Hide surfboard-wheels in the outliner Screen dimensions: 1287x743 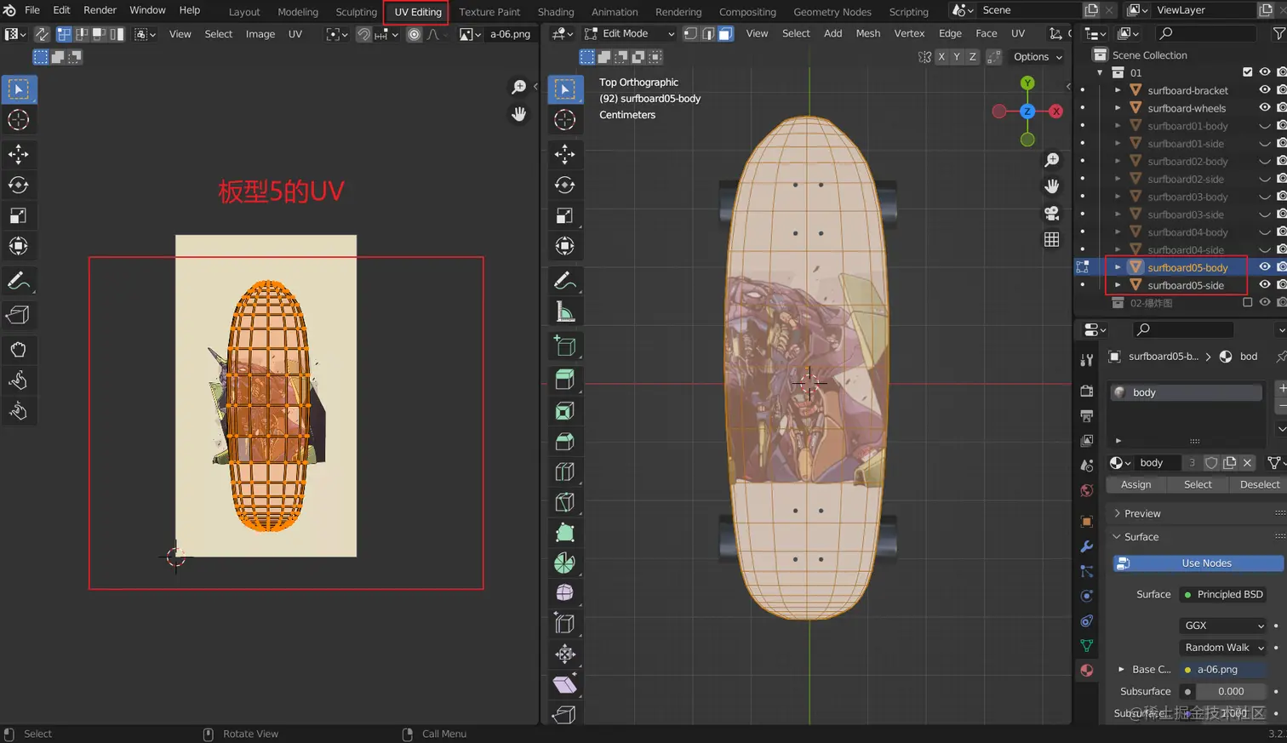click(x=1265, y=107)
